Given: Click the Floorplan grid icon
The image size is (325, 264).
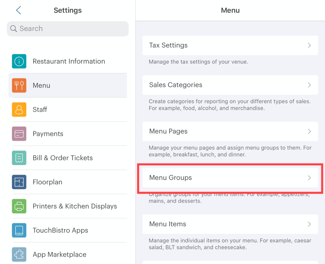Looking at the screenshot, I should click(x=19, y=182).
